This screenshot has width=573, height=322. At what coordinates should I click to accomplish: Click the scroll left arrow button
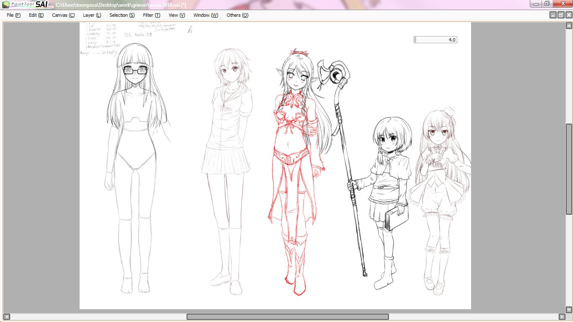(6, 317)
